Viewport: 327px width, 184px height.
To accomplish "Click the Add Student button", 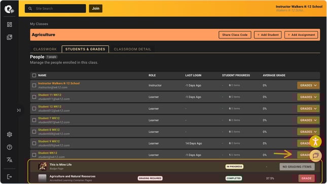I will click(x=268, y=35).
